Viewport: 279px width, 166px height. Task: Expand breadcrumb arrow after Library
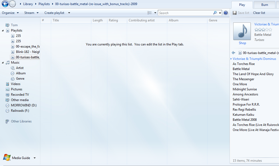click(36, 4)
